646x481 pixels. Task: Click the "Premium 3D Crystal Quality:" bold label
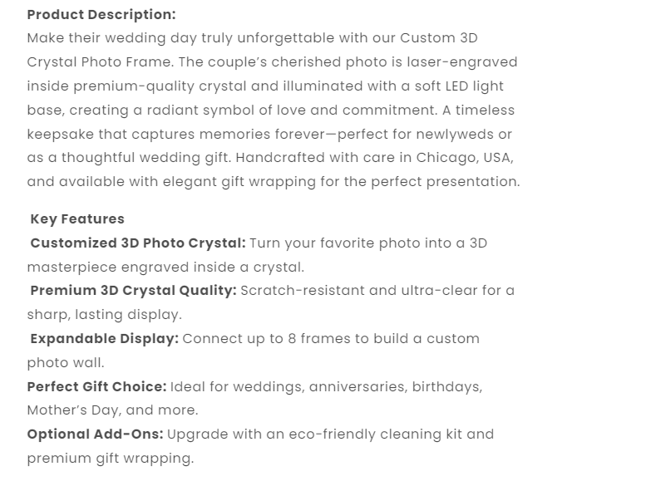[133, 291]
